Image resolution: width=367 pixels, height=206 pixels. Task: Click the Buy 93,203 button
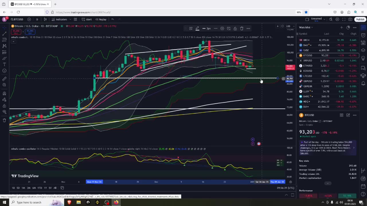pyautogui.click(x=30, y=31)
